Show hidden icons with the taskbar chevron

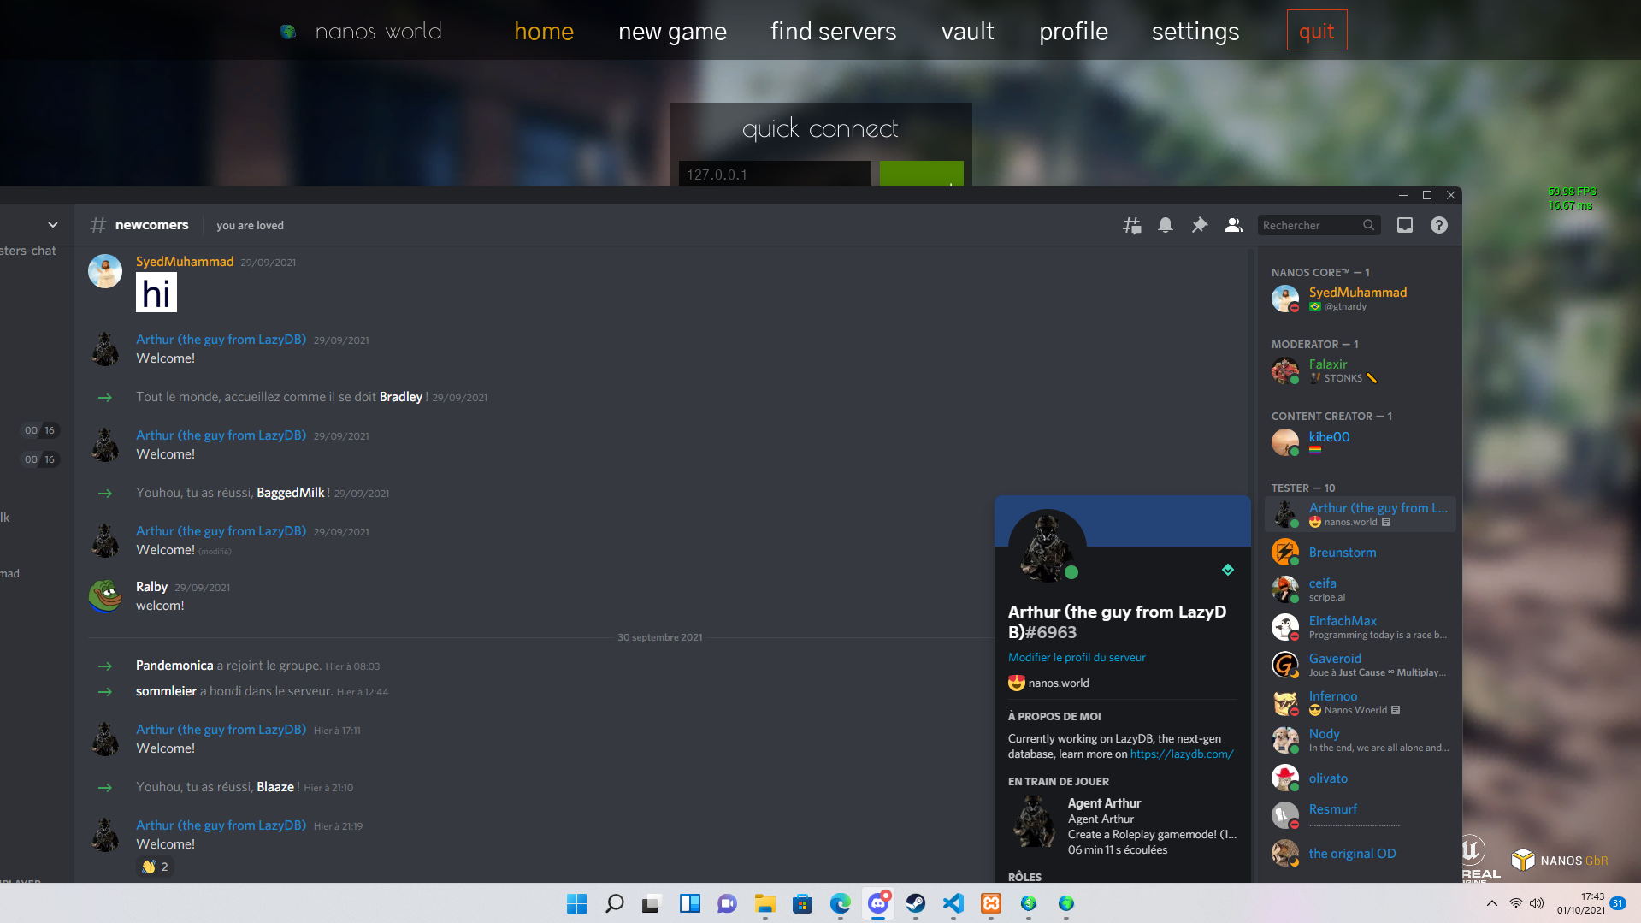click(1491, 903)
